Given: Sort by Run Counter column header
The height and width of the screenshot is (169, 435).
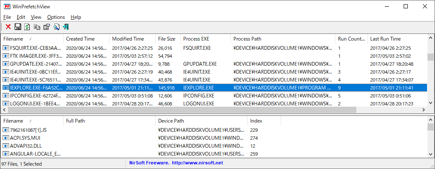Looking at the screenshot, I should click(351, 39).
